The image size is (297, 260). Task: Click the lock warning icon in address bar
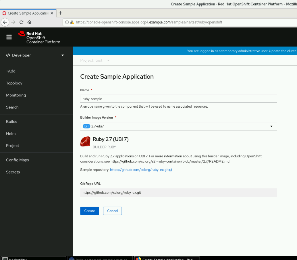pyautogui.click(x=72, y=22)
